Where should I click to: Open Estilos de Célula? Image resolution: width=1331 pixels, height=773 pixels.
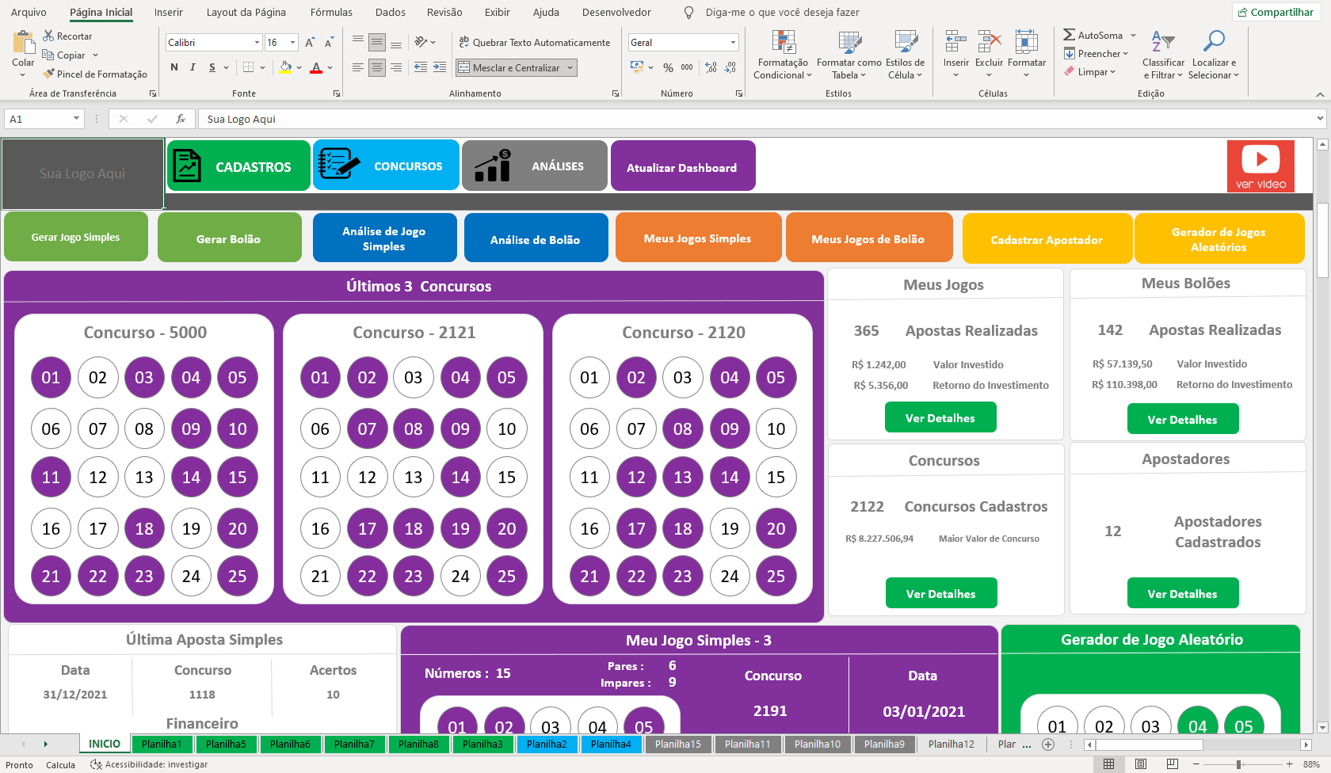[x=905, y=55]
